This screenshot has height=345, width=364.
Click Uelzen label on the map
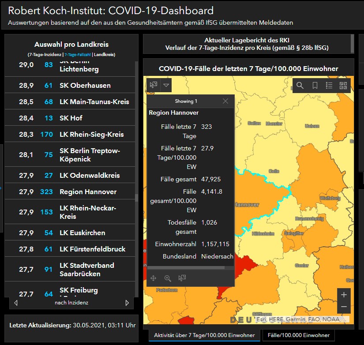(x=312, y=126)
